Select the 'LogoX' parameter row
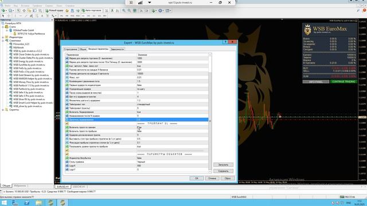 pos(136,165)
